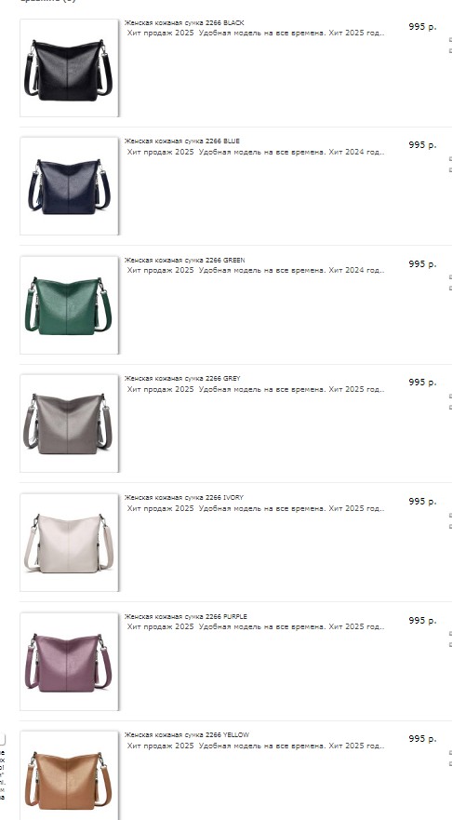Open the title link ending in 2266 BLUE
The height and width of the screenshot is (820, 452).
click(x=182, y=141)
